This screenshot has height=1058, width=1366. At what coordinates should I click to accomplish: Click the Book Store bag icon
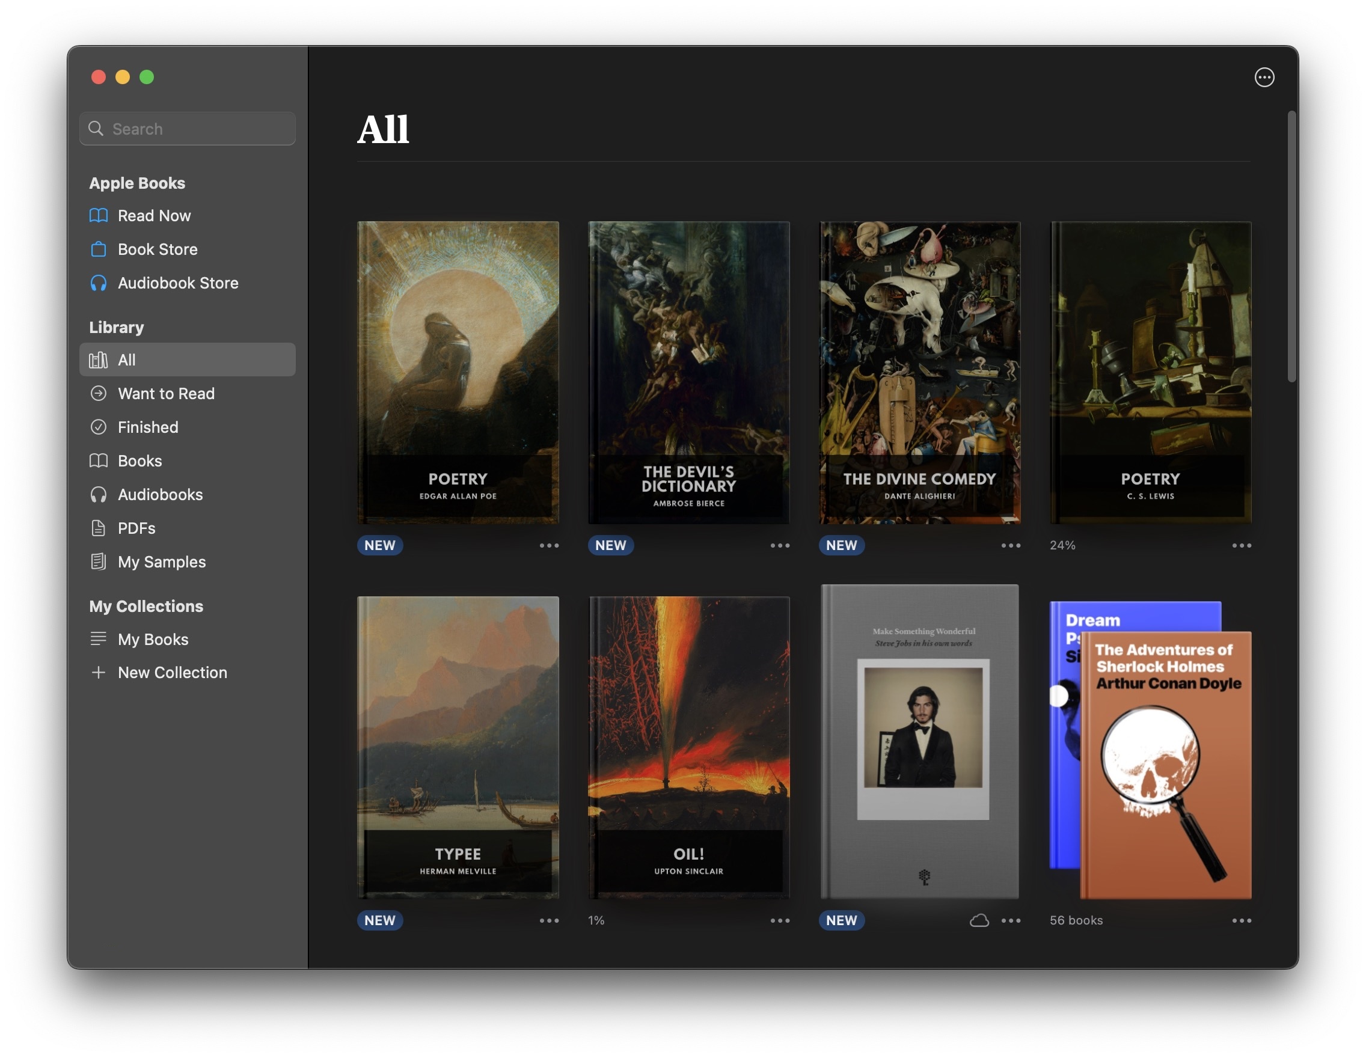click(98, 249)
